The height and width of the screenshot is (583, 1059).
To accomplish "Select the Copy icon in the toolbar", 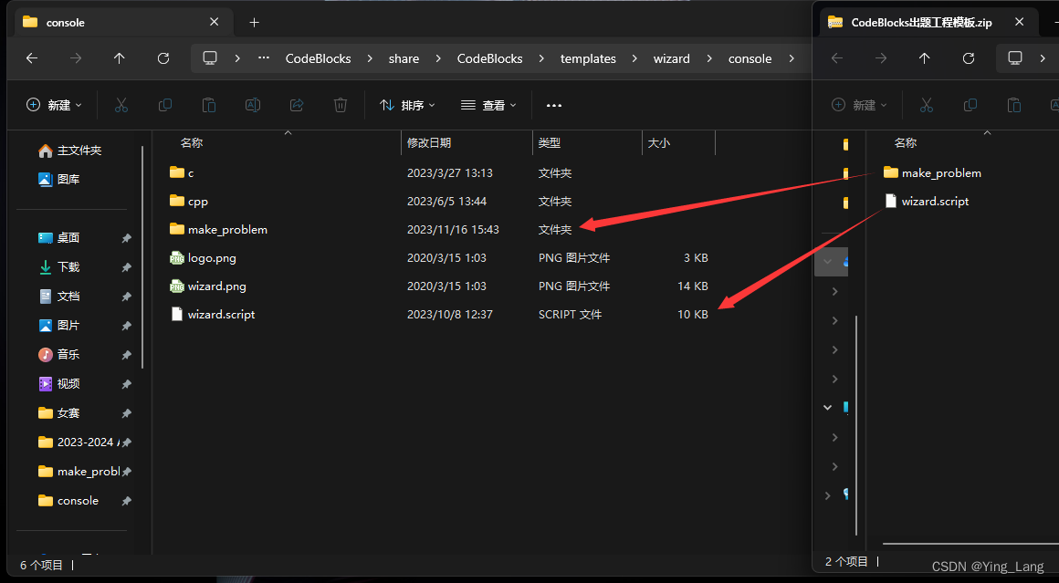I will (x=165, y=105).
